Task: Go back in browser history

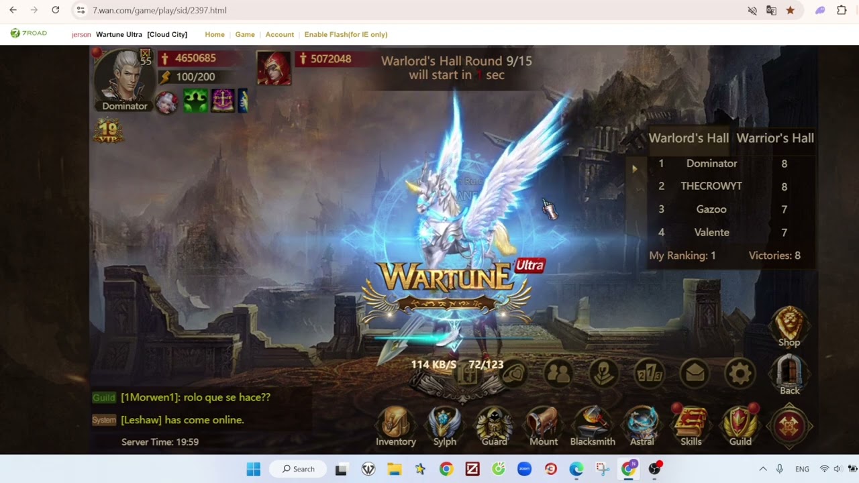Action: pos(13,10)
